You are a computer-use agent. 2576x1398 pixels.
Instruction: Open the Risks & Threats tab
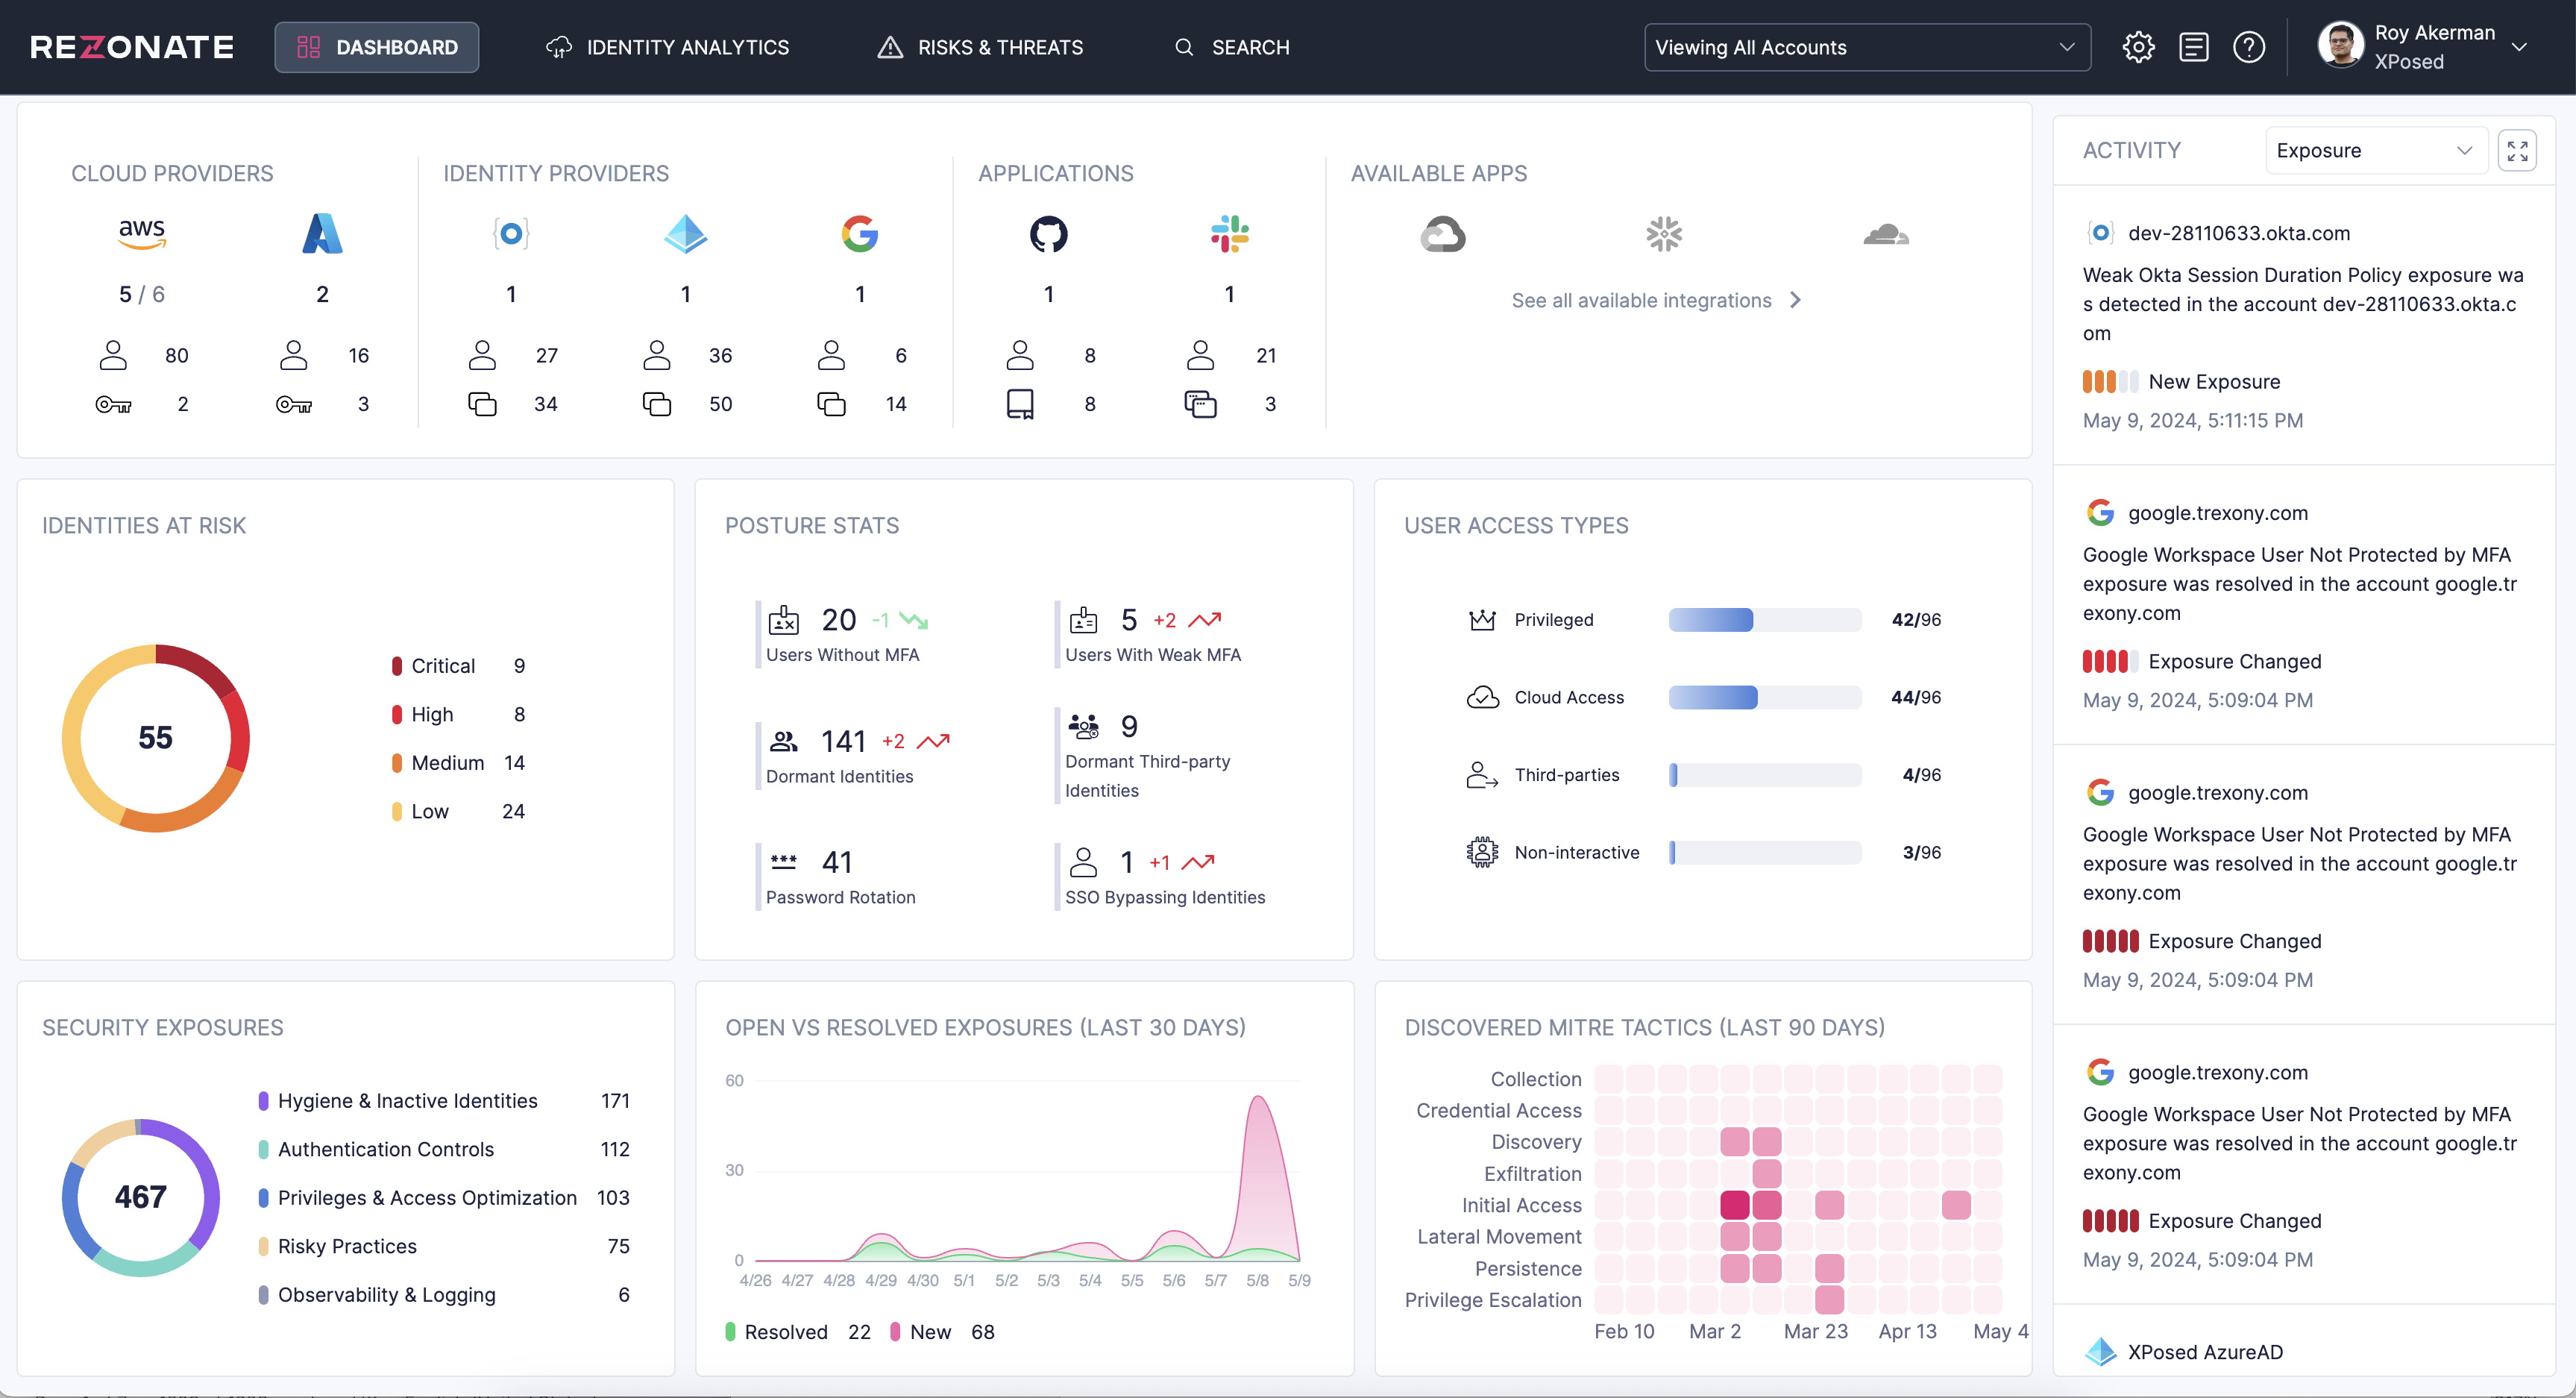click(980, 47)
